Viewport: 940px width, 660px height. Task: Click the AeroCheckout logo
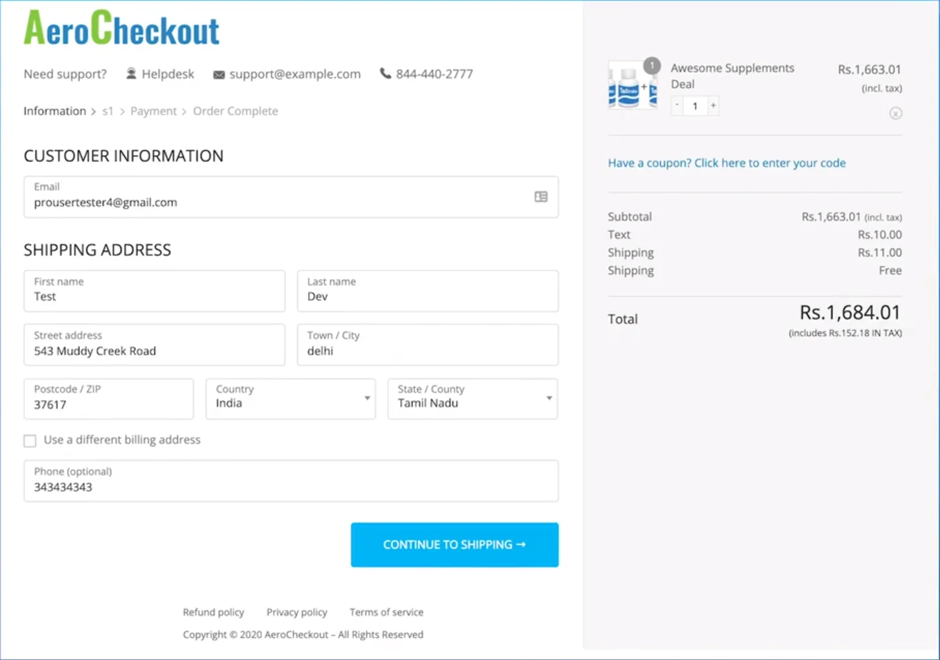(x=121, y=28)
